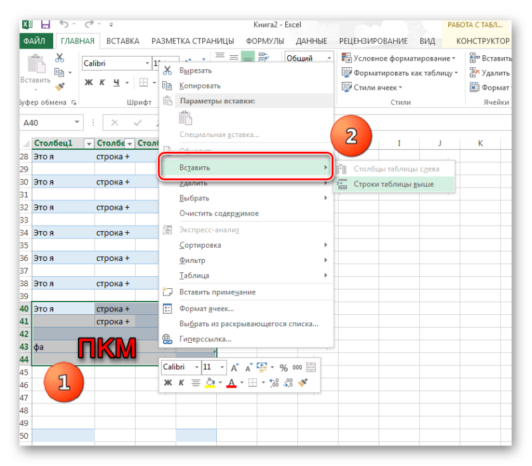532x466 pixels.
Task: Toggle highlighted bottom align button in ribbon
Action: (247, 57)
